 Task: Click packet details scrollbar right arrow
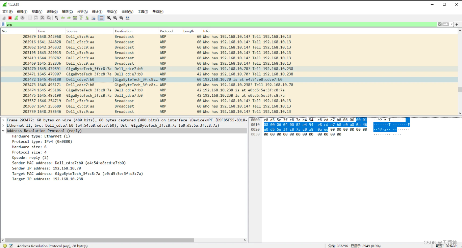[245, 240]
